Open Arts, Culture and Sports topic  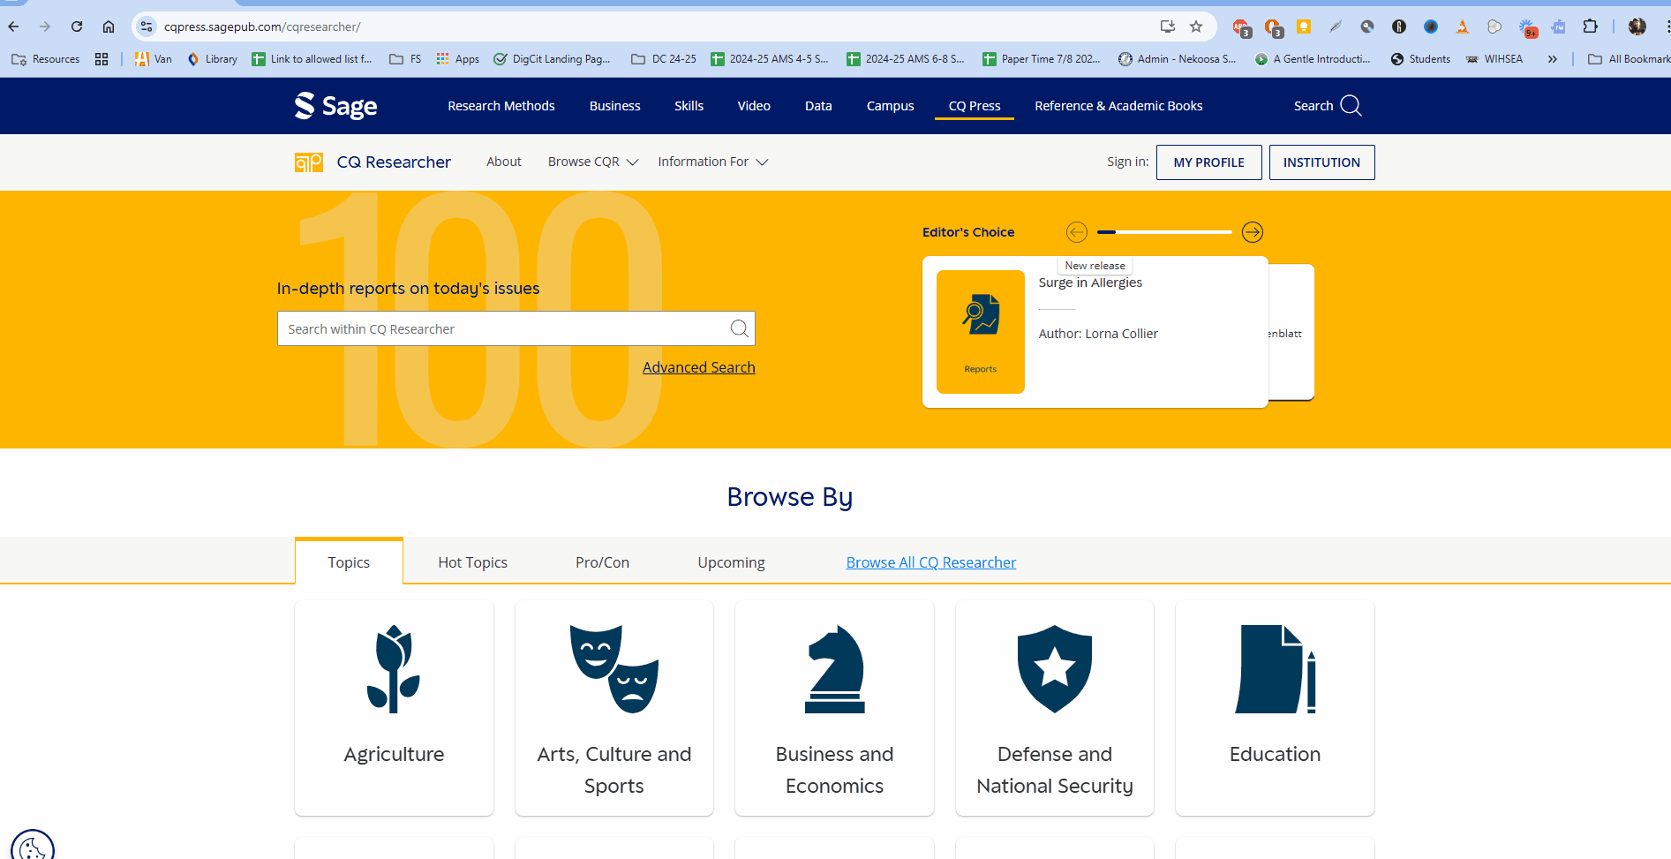coord(614,708)
